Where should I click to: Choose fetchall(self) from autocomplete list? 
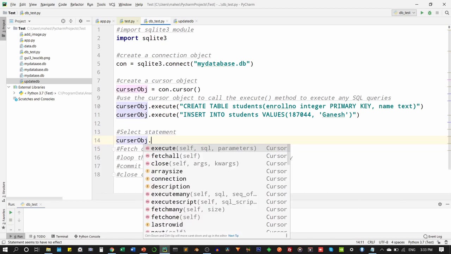216,156
